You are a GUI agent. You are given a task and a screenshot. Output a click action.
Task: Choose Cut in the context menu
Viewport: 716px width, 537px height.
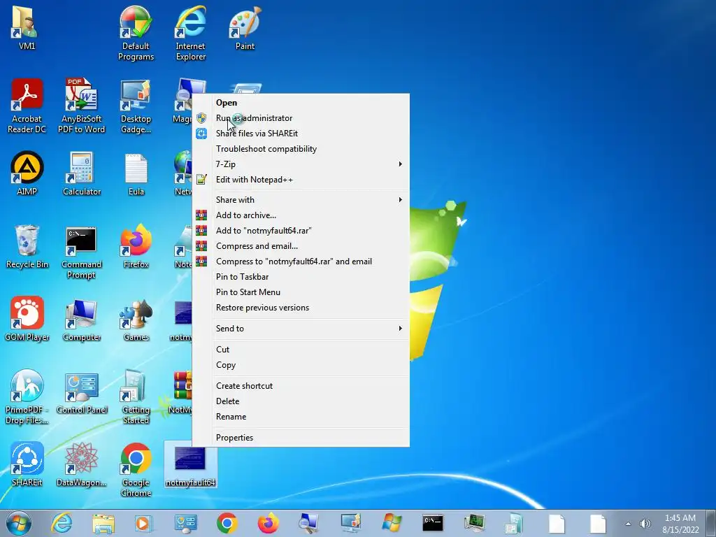point(301,350)
